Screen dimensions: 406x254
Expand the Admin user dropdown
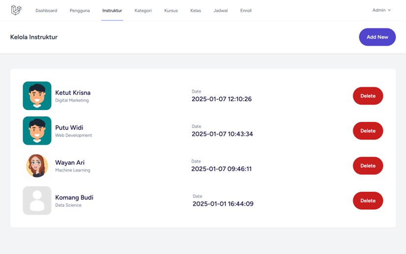click(381, 10)
